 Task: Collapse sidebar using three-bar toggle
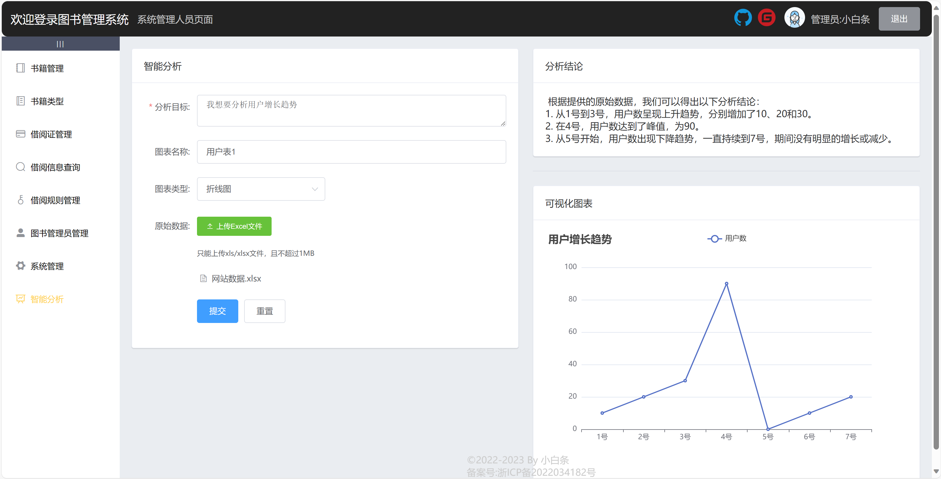pos(60,44)
